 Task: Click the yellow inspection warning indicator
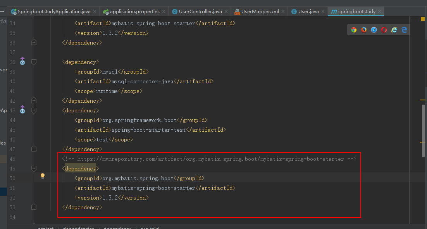tap(423, 19)
